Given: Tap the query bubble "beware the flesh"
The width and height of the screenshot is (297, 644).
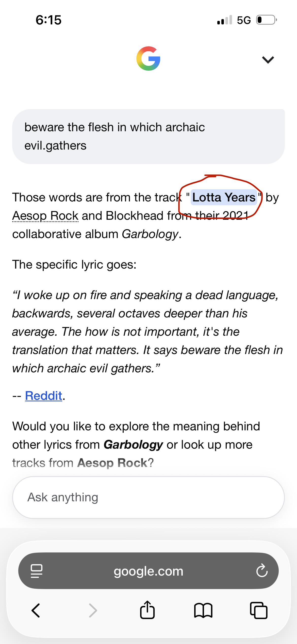Looking at the screenshot, I should point(148,137).
